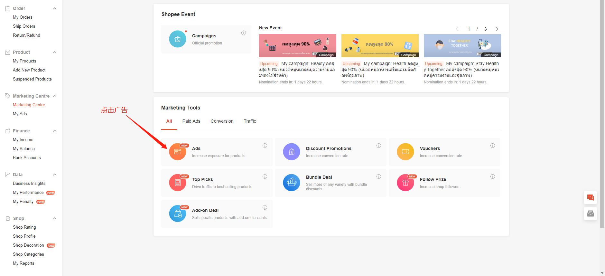Collapse the Data sidebar section

(55, 175)
